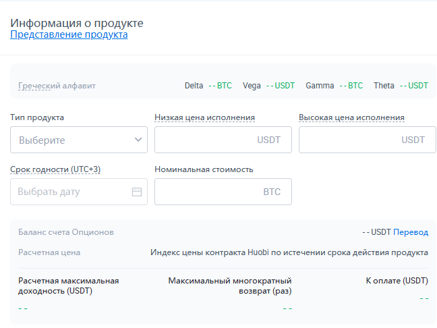Click the К оплате (USDT) label
Viewport: 437px width, 328px height.
(x=397, y=280)
